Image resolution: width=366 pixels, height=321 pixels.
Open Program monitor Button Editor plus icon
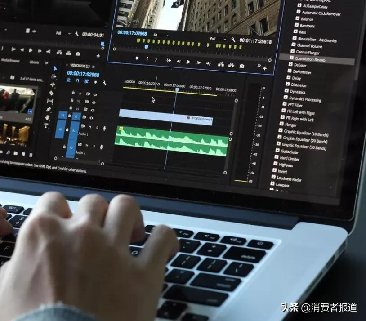tap(265, 68)
